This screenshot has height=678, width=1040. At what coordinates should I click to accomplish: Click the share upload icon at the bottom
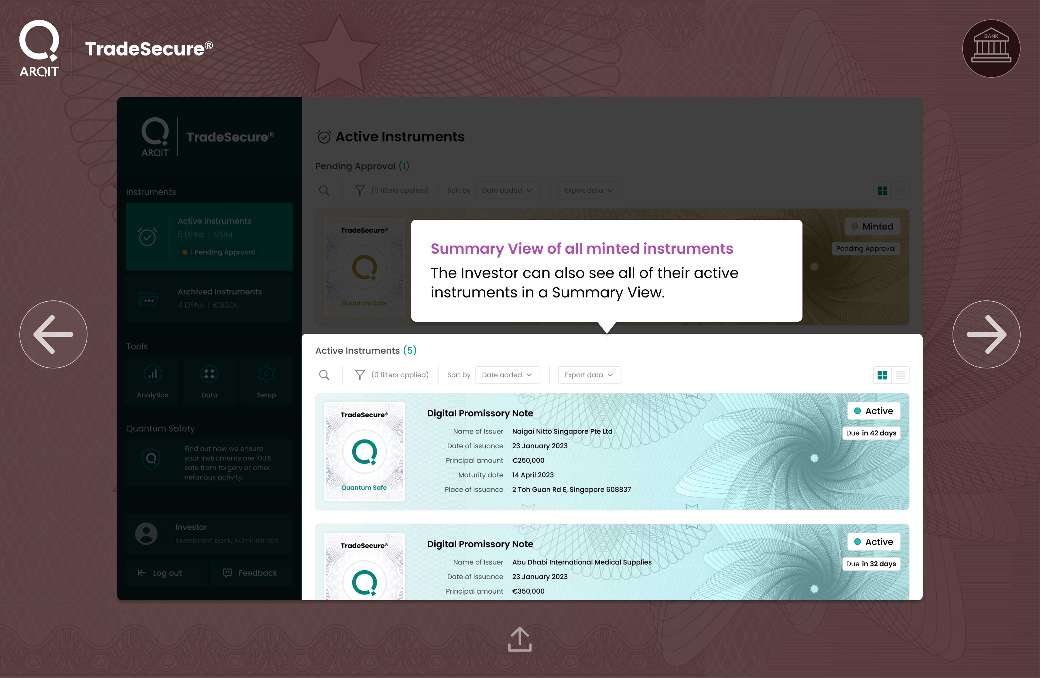point(520,639)
